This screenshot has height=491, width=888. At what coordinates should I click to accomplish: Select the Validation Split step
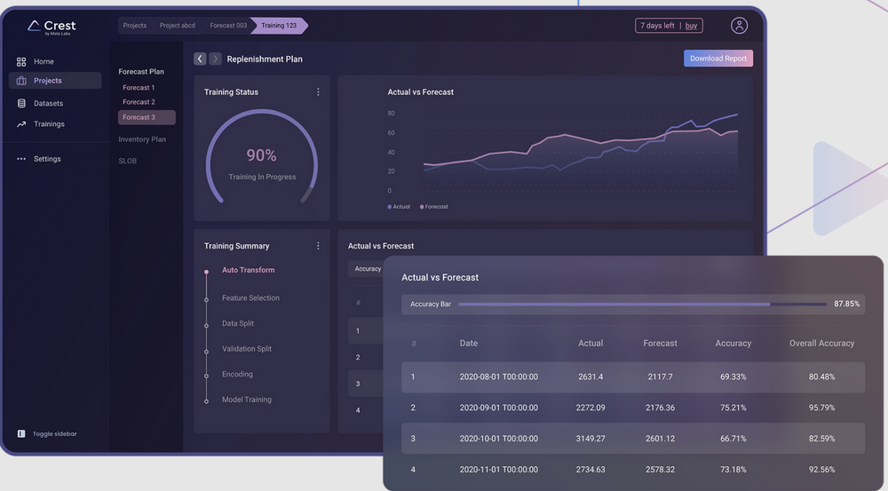coord(246,349)
